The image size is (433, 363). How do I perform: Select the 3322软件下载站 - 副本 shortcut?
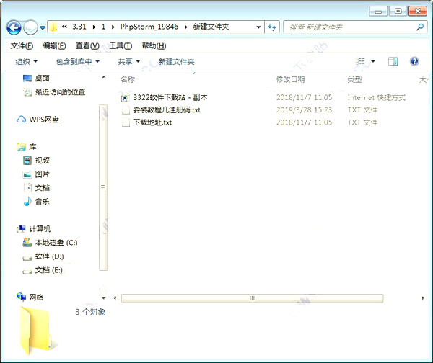170,97
